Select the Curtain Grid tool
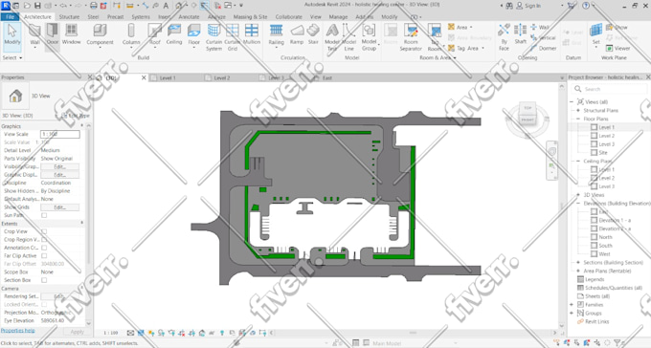The image size is (651, 348). (x=232, y=37)
